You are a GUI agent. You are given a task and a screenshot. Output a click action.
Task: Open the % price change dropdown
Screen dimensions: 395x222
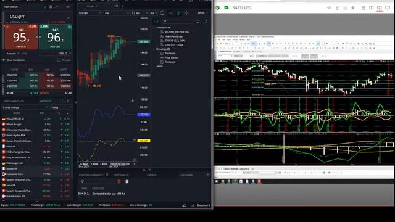[25, 107]
